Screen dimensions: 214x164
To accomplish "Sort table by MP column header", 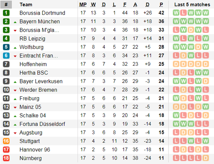I will coord(83,5).
